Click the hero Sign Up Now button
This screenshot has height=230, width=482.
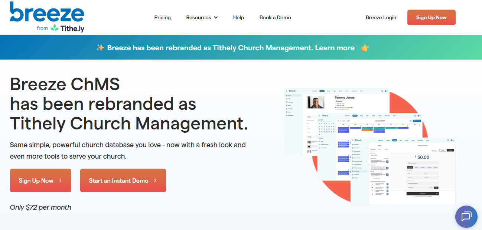click(x=40, y=180)
